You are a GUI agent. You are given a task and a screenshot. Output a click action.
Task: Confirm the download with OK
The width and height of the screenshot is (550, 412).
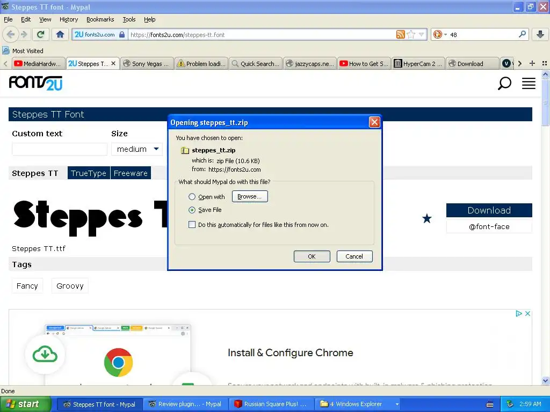[x=312, y=256]
